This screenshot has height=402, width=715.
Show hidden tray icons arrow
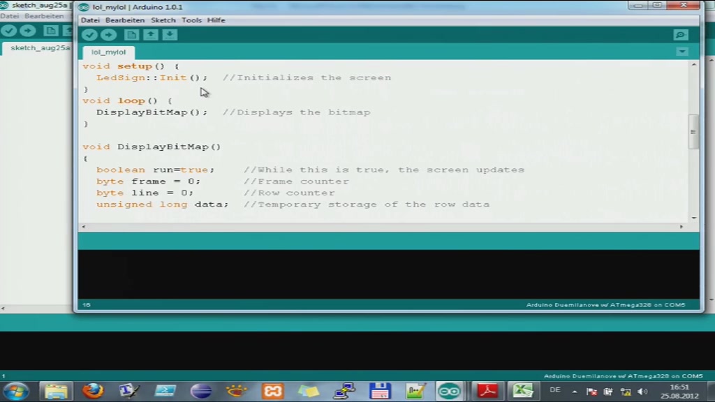[575, 392]
